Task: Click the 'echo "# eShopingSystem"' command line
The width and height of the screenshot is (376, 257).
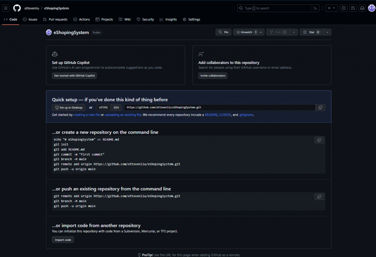Action: tap(86, 139)
